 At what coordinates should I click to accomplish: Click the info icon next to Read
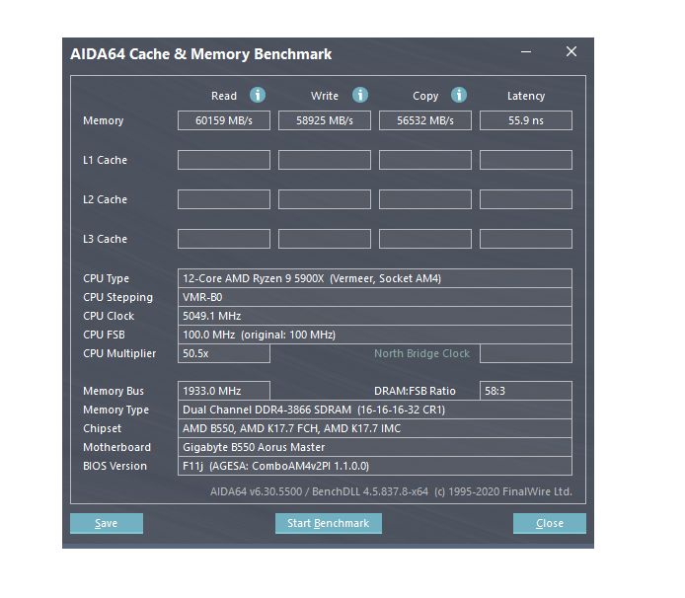[x=258, y=95]
